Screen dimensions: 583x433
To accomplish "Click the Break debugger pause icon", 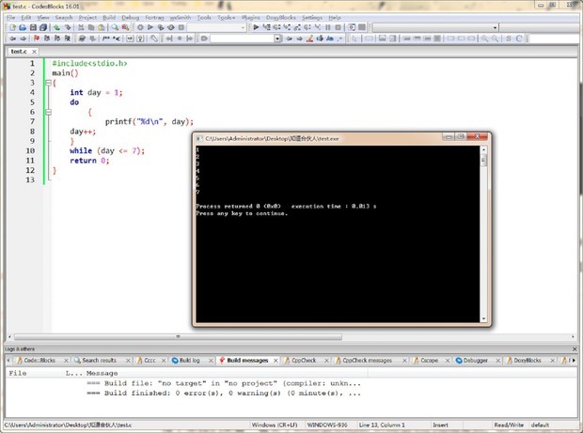I will pos(328,27).
